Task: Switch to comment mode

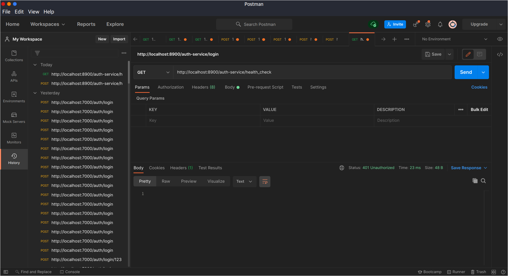Action: [480, 54]
